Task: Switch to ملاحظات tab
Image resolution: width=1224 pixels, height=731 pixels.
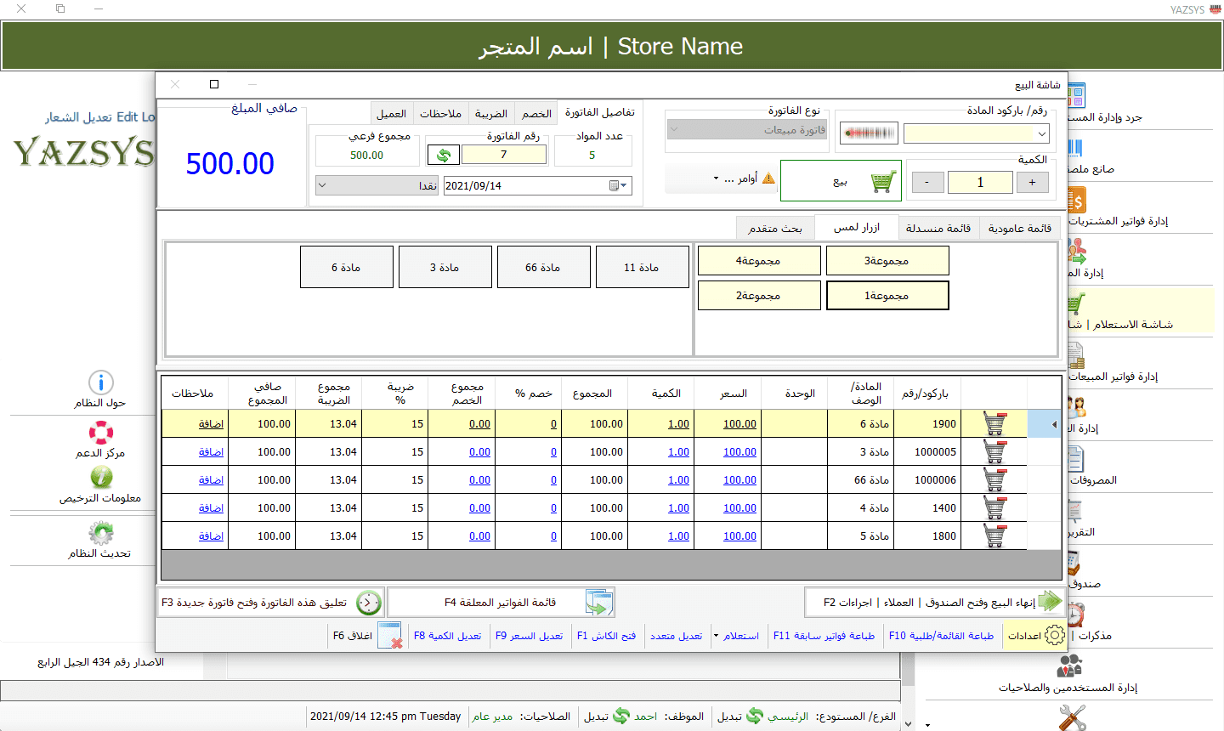Action: click(440, 113)
